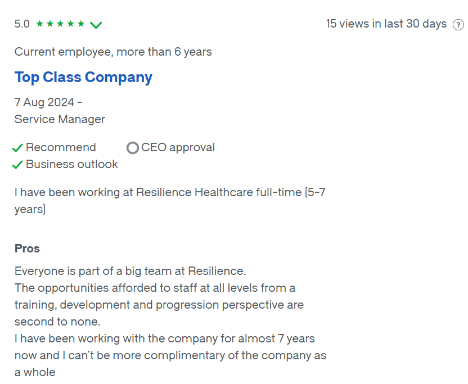Screen dimensions: 468x384
Task: Open the "Top Class Company" review title
Action: (x=83, y=77)
